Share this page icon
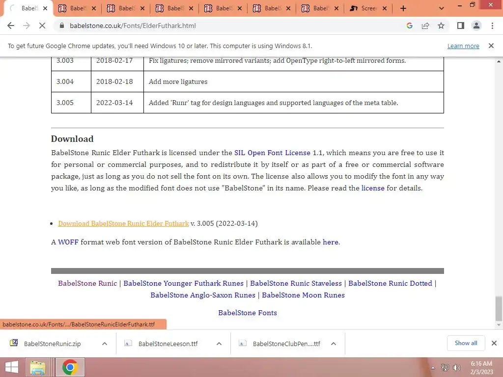Screen dimensions: 503x377 click(x=425, y=26)
